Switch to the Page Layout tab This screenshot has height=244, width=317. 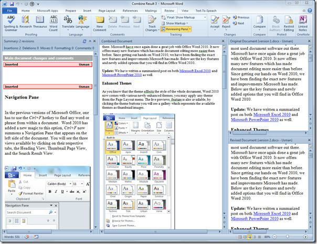(107, 10)
